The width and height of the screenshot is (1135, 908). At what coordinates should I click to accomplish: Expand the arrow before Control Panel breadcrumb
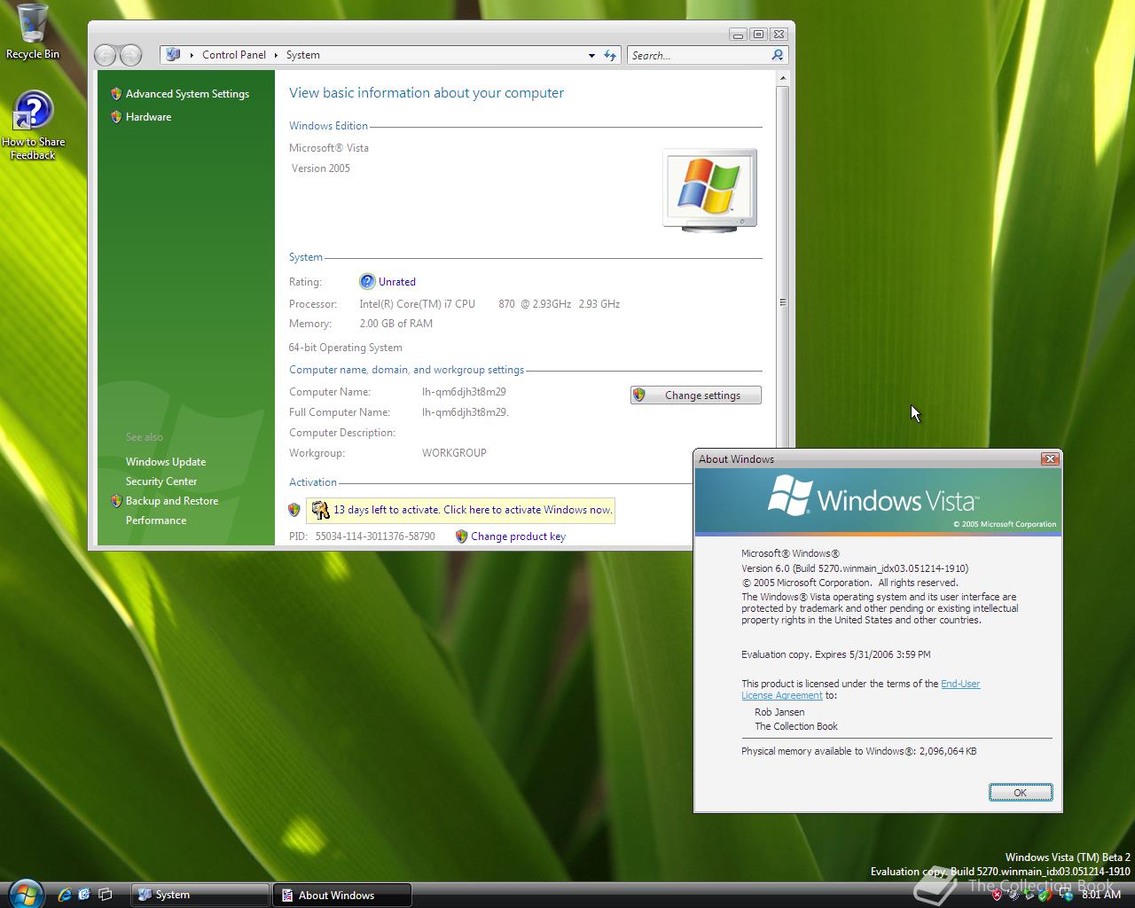coord(192,55)
